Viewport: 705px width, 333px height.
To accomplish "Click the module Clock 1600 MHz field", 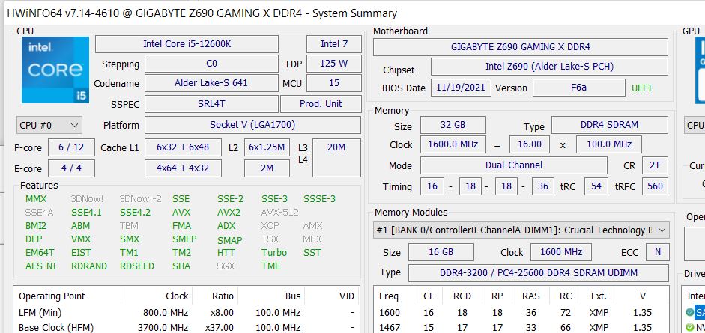I will click(560, 252).
